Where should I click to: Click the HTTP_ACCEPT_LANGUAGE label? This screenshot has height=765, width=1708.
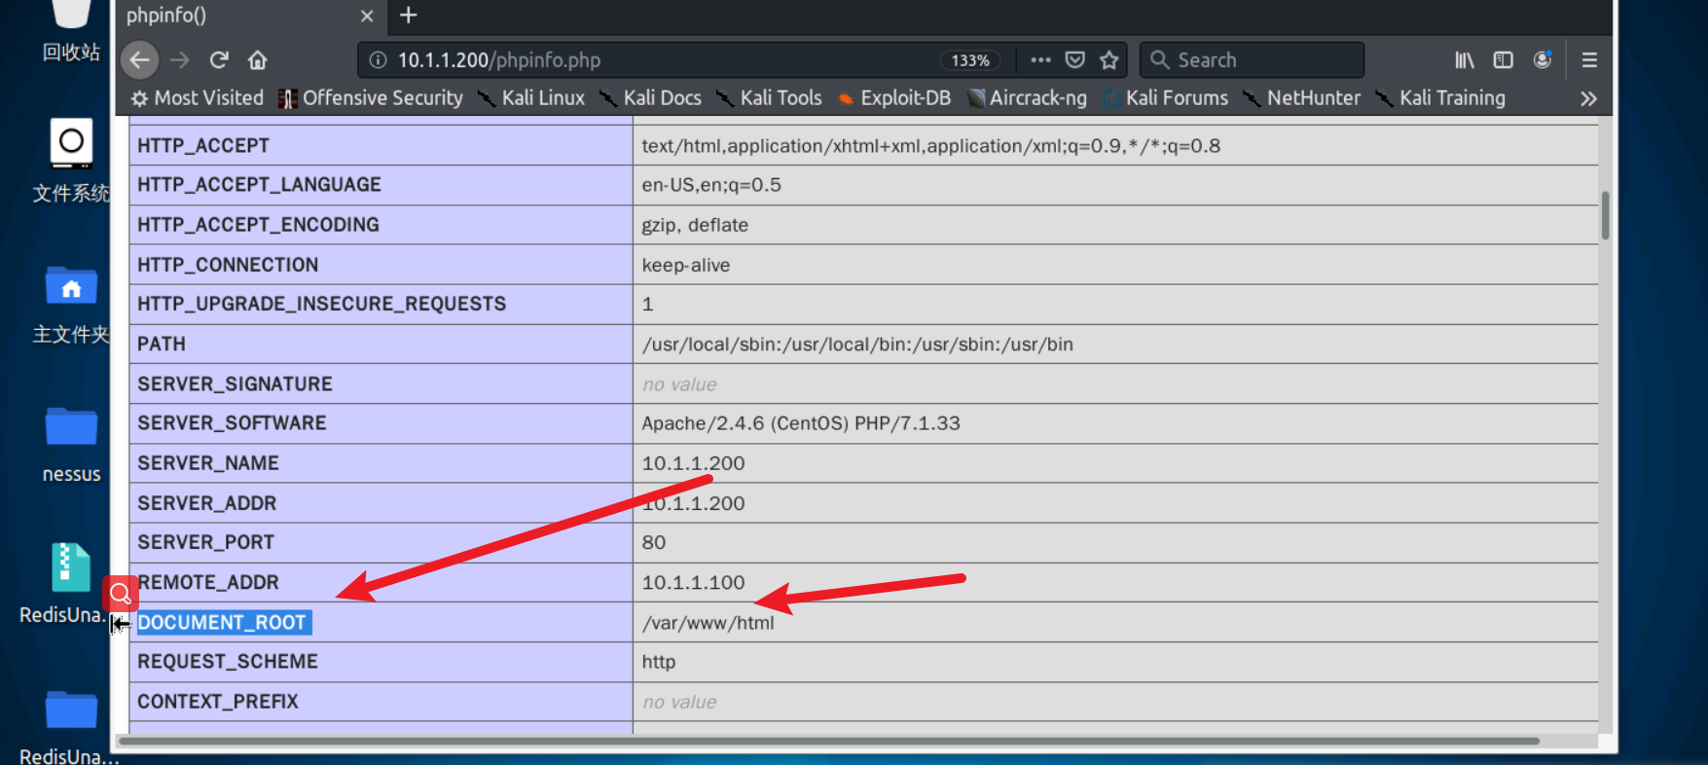259,185
